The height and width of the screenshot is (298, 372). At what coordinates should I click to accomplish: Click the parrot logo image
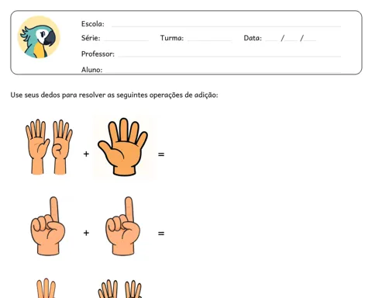pos(39,37)
